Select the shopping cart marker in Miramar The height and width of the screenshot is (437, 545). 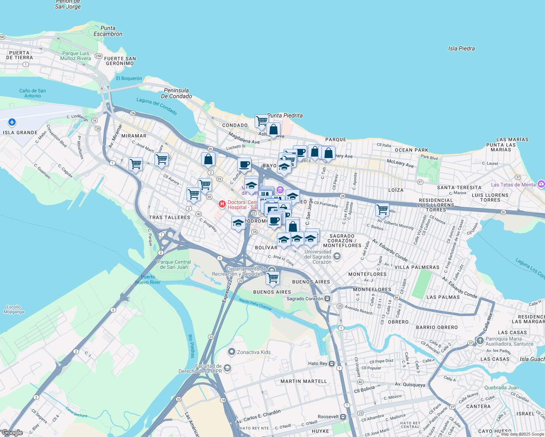(x=136, y=165)
